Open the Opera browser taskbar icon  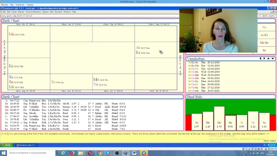pyautogui.click(x=90, y=153)
